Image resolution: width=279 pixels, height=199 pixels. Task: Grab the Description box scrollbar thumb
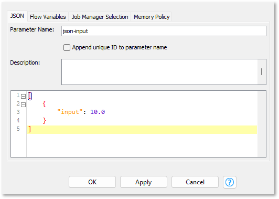(262, 72)
